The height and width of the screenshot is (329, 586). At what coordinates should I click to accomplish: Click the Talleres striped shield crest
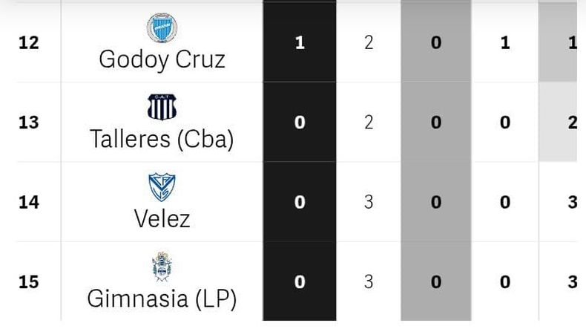tap(162, 107)
